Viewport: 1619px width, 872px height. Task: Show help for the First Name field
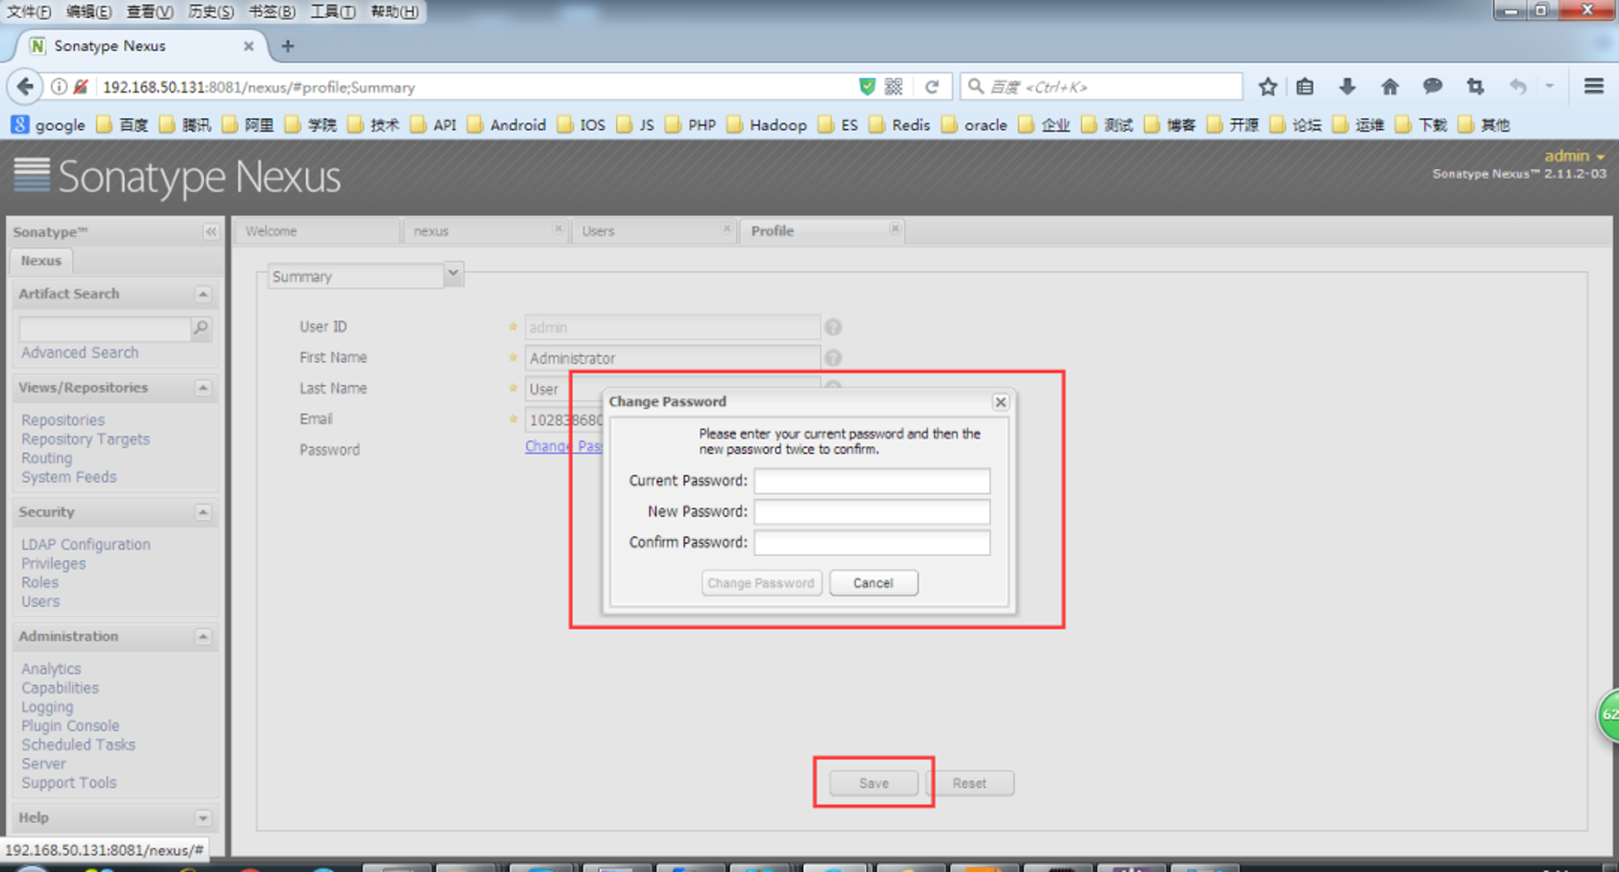coord(833,358)
